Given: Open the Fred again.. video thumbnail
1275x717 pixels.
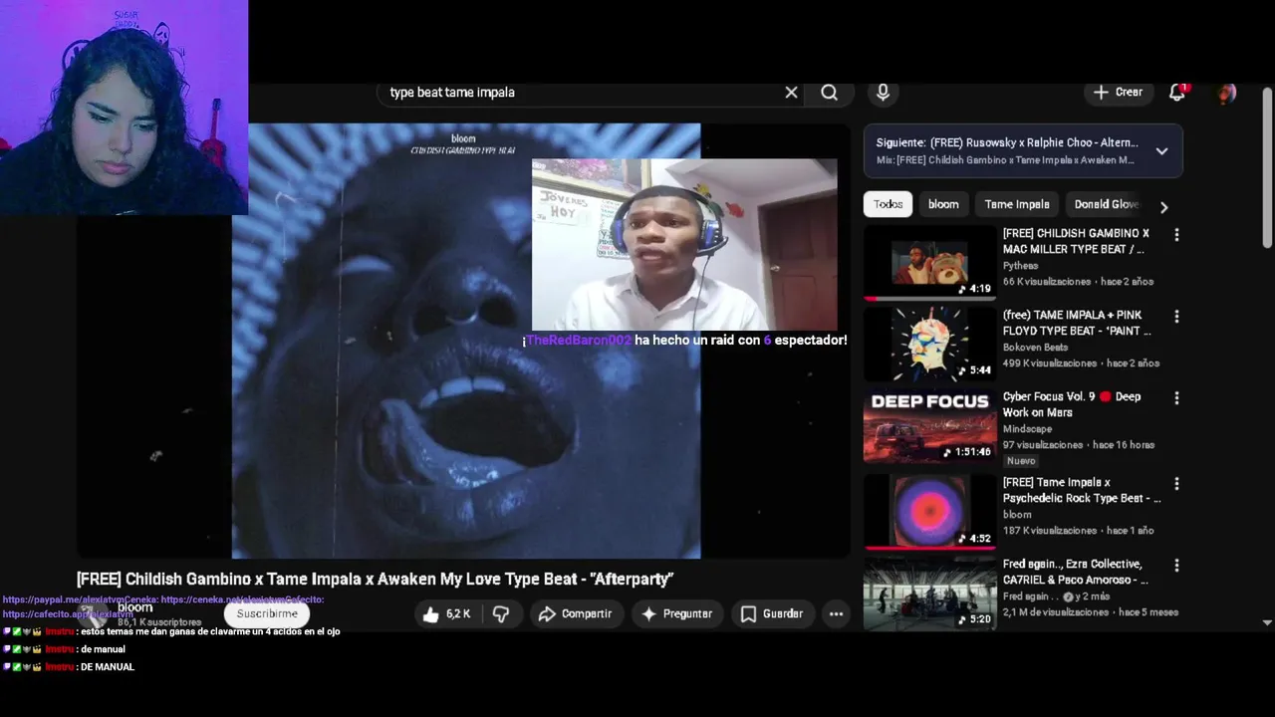Looking at the screenshot, I should (x=929, y=594).
